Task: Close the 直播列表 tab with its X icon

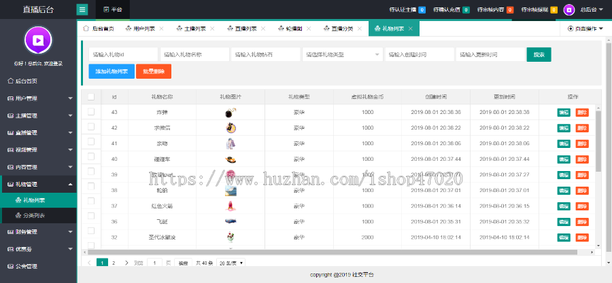Action: point(263,29)
